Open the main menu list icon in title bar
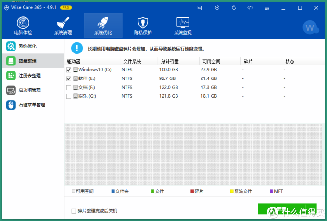Screen dimensions: 327x221 [267, 8]
